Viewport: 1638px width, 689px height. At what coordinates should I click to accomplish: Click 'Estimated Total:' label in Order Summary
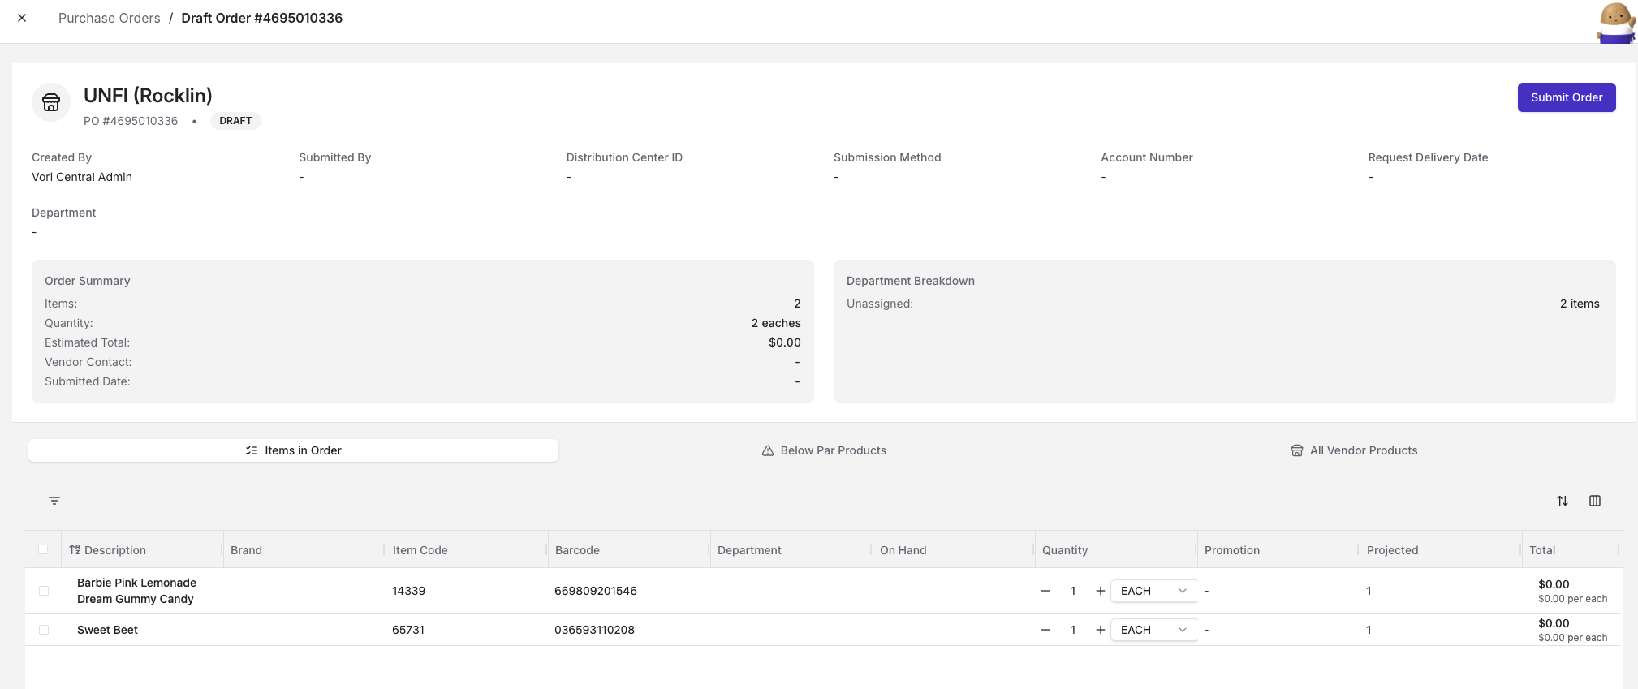coord(87,342)
